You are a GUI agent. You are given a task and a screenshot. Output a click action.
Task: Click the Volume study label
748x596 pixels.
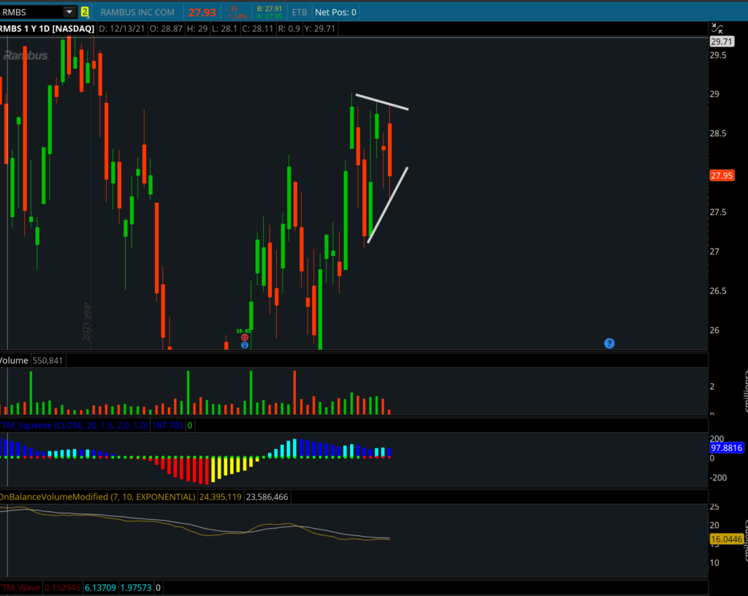coord(14,361)
